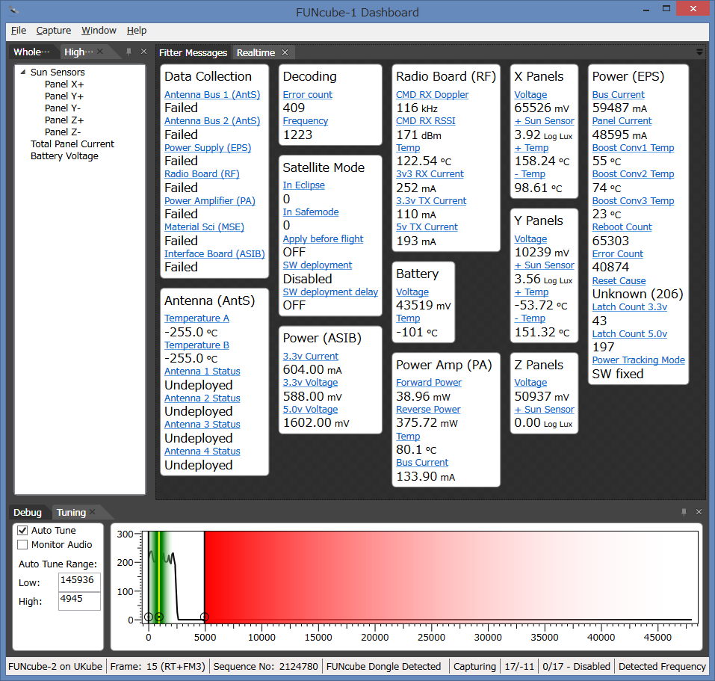The width and height of the screenshot is (715, 681).
Task: Click the Temperature A link
Action: coord(196,318)
